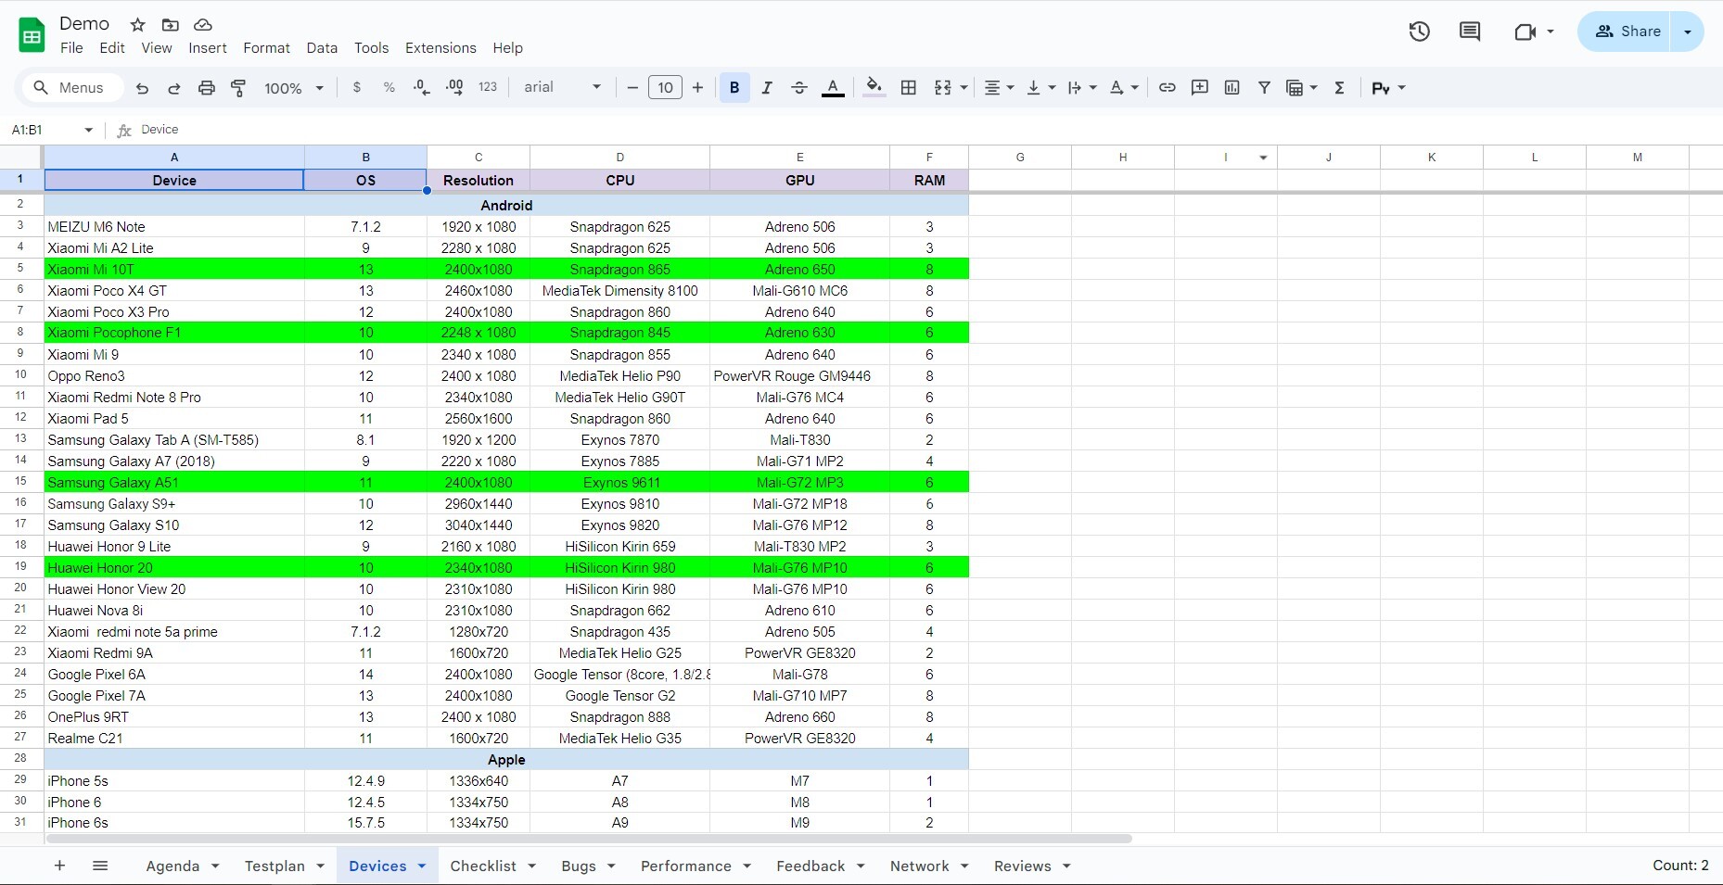Click the create filter funnel icon
Screen dimensions: 1723x885
tap(1264, 88)
